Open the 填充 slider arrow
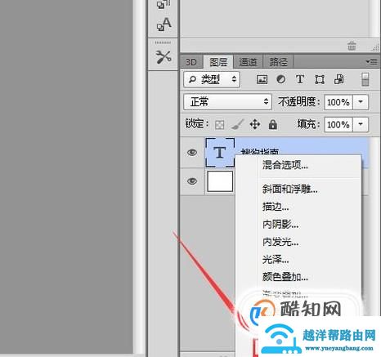The width and height of the screenshot is (381, 357). coord(361,125)
